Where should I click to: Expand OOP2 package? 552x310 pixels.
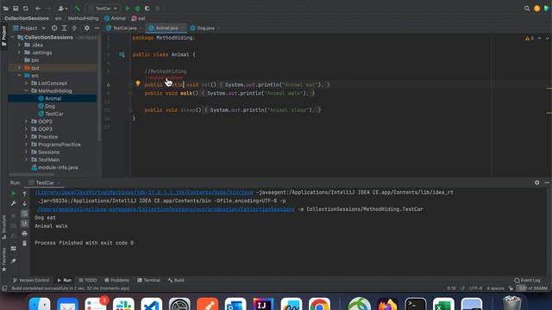[x=27, y=121]
